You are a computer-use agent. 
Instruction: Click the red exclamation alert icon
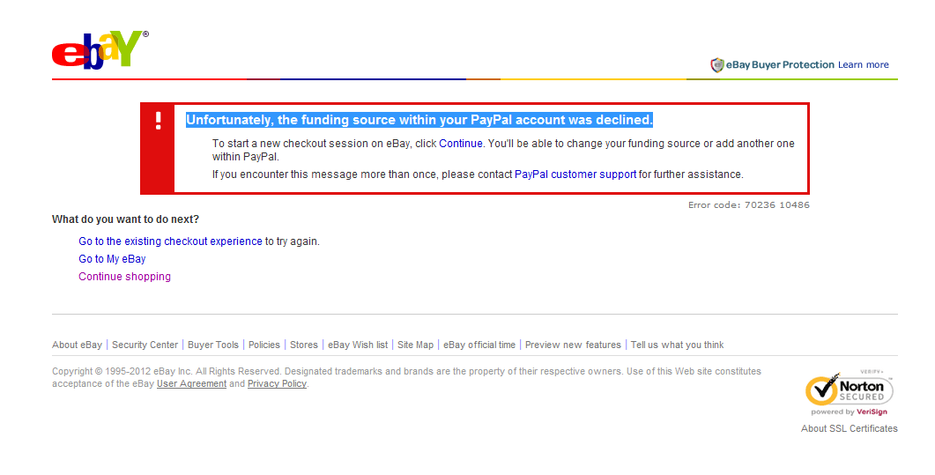(x=158, y=121)
